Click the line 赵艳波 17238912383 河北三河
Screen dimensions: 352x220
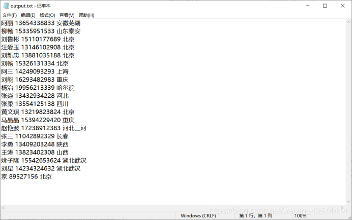44,128
